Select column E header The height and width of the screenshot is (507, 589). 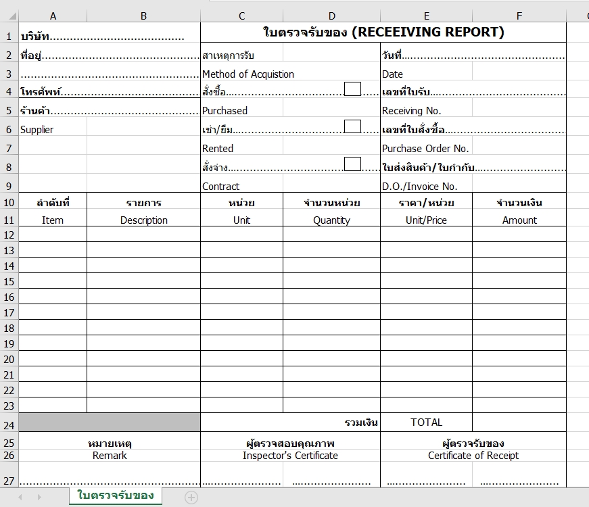(x=426, y=16)
